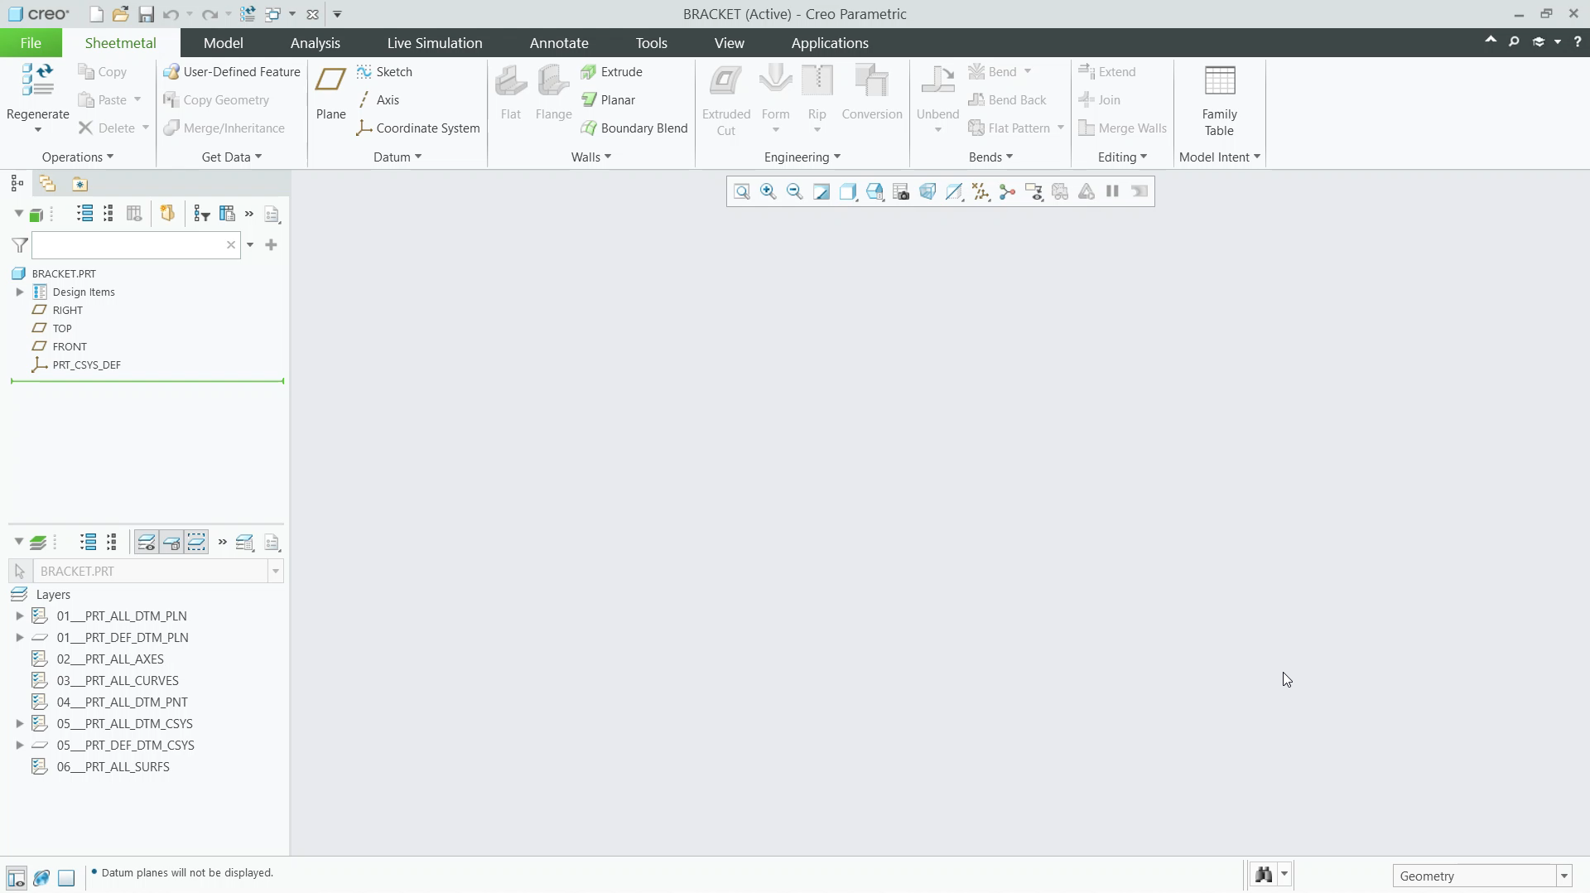This screenshot has width=1590, height=893.
Task: Click the Zoom Out magnifier icon
Action: 795,191
